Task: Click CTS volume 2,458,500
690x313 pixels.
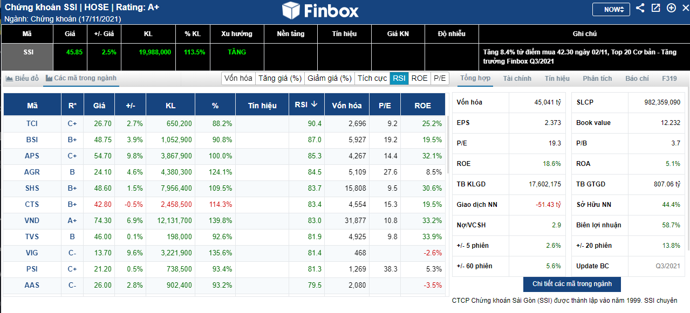Action: (175, 204)
